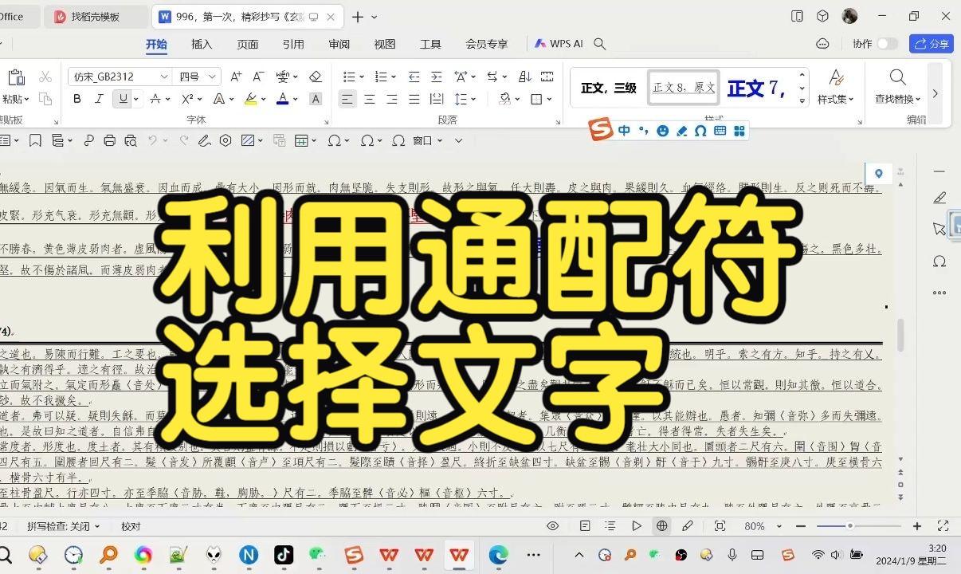Toggle italic formatting
Screen dimensions: 961x574
pos(97,99)
